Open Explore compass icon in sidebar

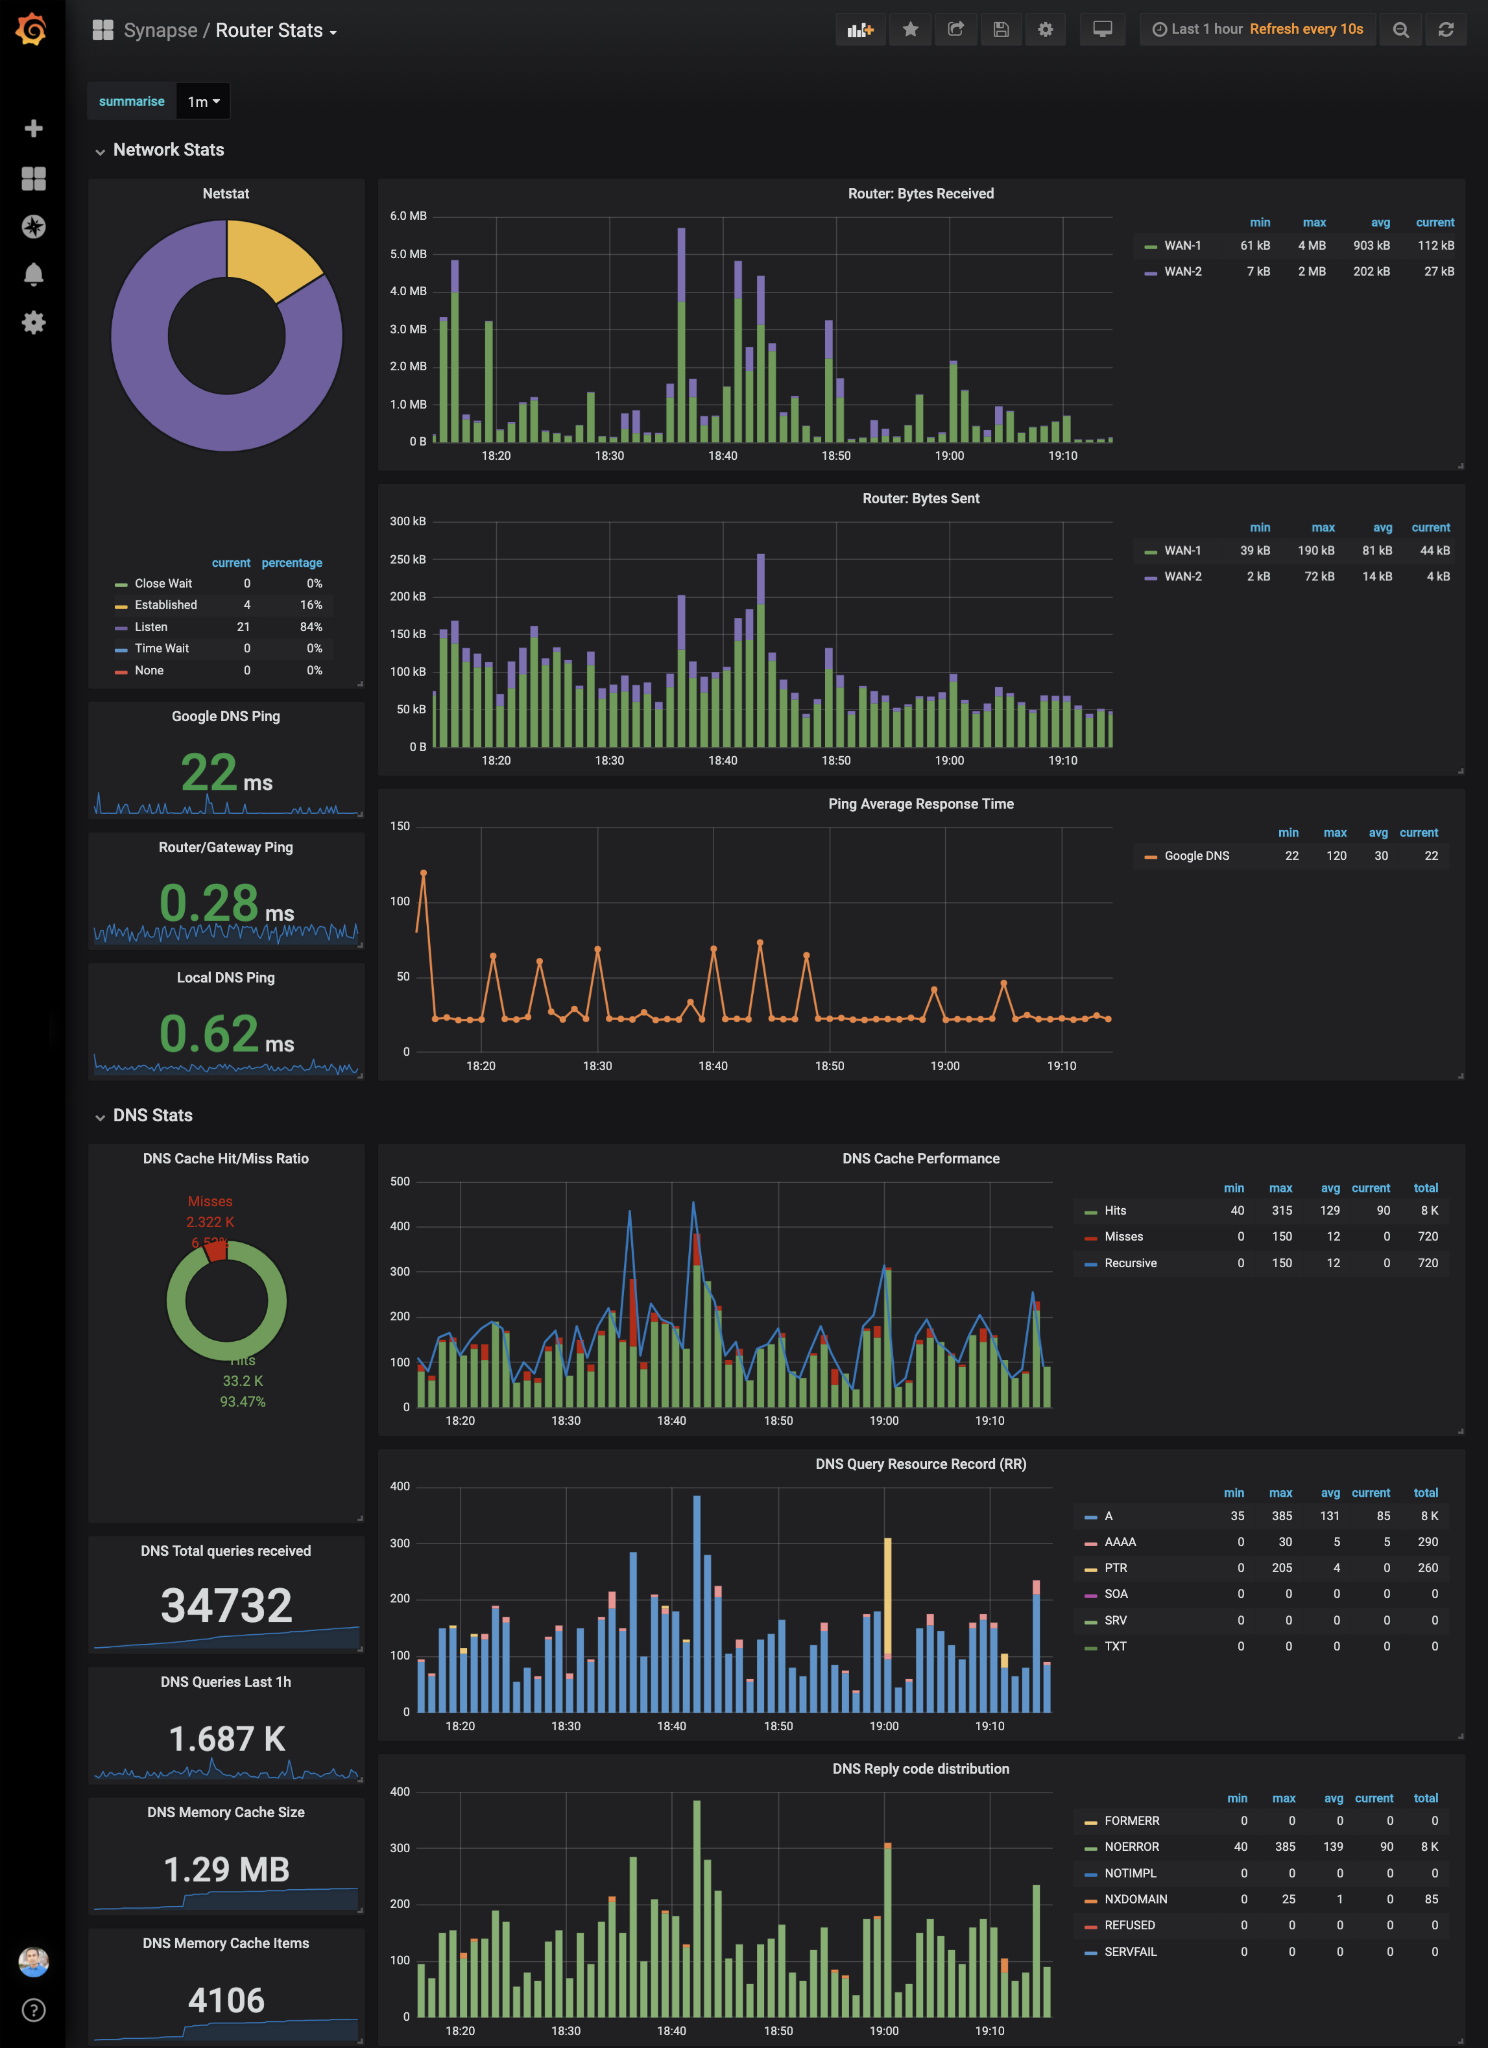tap(34, 226)
